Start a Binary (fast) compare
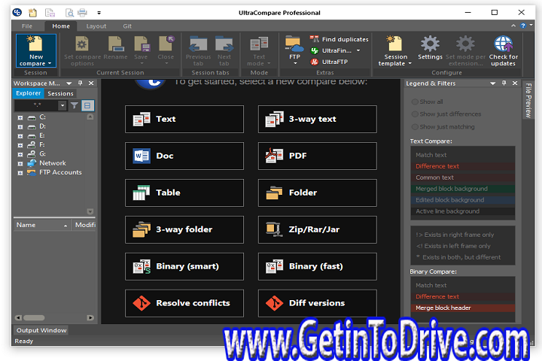The height and width of the screenshot is (361, 542). 318,266
